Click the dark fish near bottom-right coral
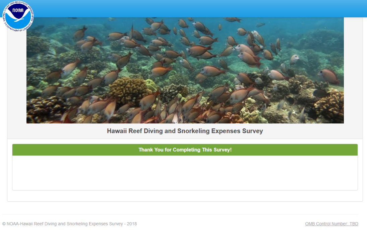367x233 pixels. [321, 93]
